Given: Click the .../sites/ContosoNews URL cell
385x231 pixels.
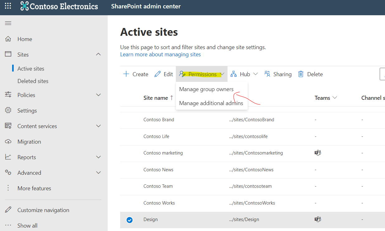Looking at the screenshot, I should (251, 169).
